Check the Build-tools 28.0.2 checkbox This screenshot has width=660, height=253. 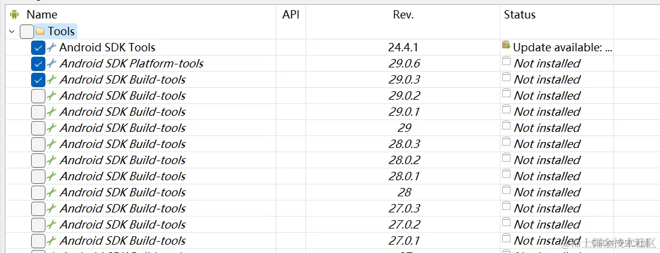(x=38, y=160)
